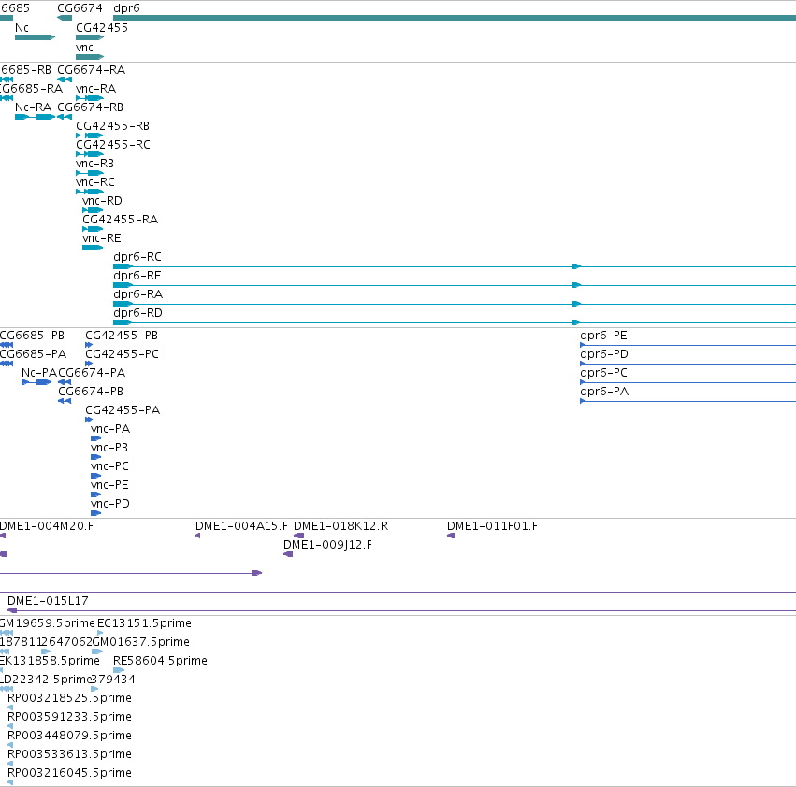Open the CG6674-RA transcript label
796x787 pixels.
(92, 69)
